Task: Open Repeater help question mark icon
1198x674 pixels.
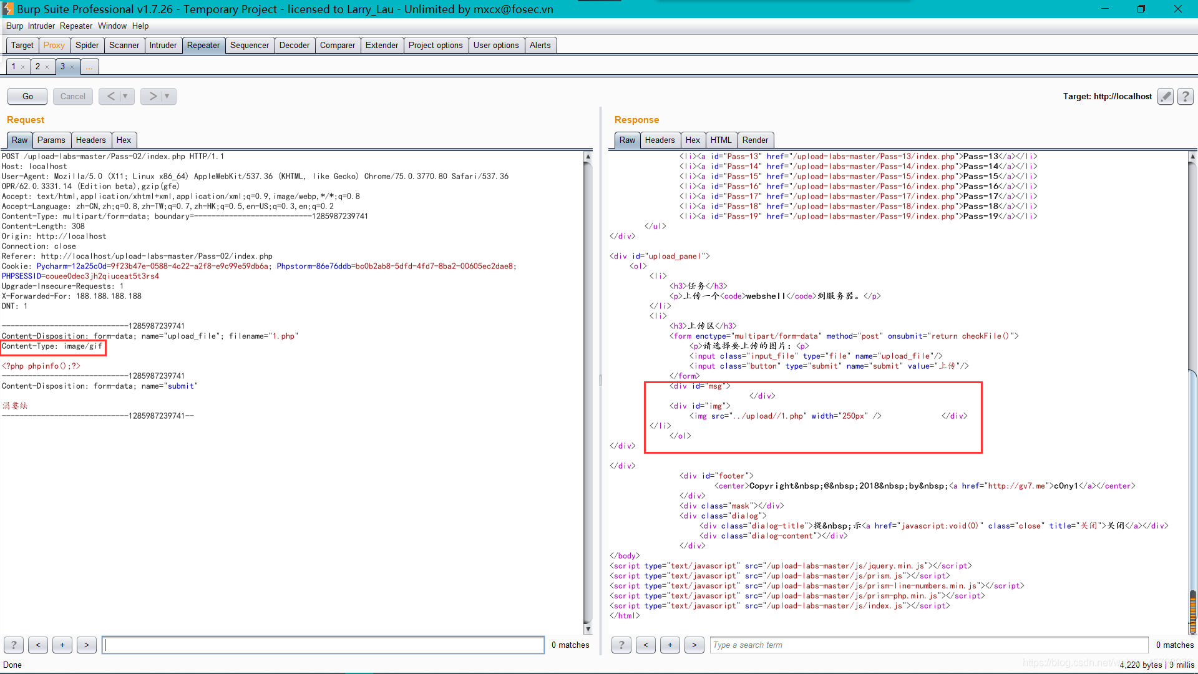Action: click(x=1186, y=96)
